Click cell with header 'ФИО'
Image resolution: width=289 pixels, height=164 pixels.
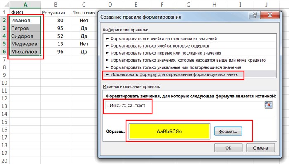(26, 12)
